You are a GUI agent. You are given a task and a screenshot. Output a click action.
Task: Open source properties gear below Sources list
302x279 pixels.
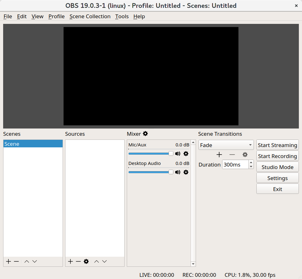(86, 261)
